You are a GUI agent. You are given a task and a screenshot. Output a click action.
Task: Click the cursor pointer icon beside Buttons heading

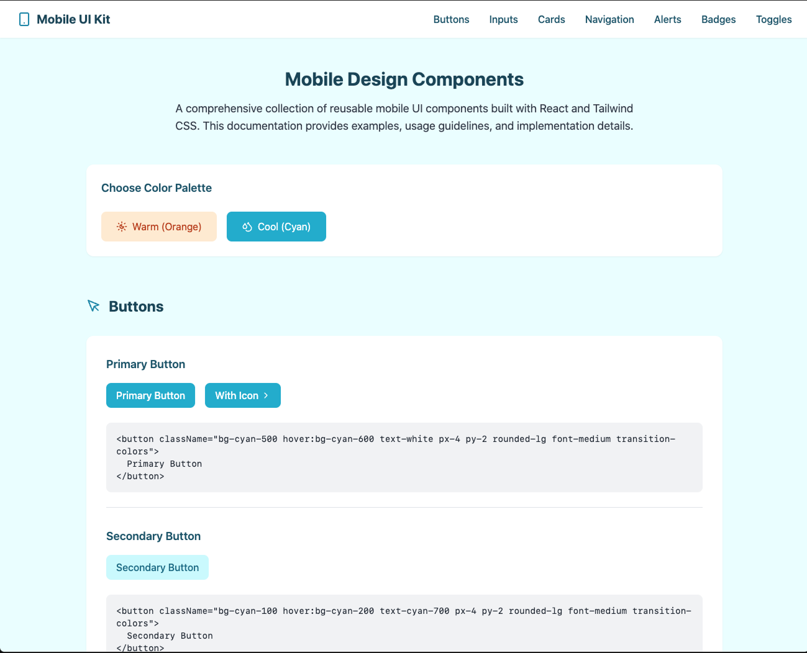(x=94, y=306)
